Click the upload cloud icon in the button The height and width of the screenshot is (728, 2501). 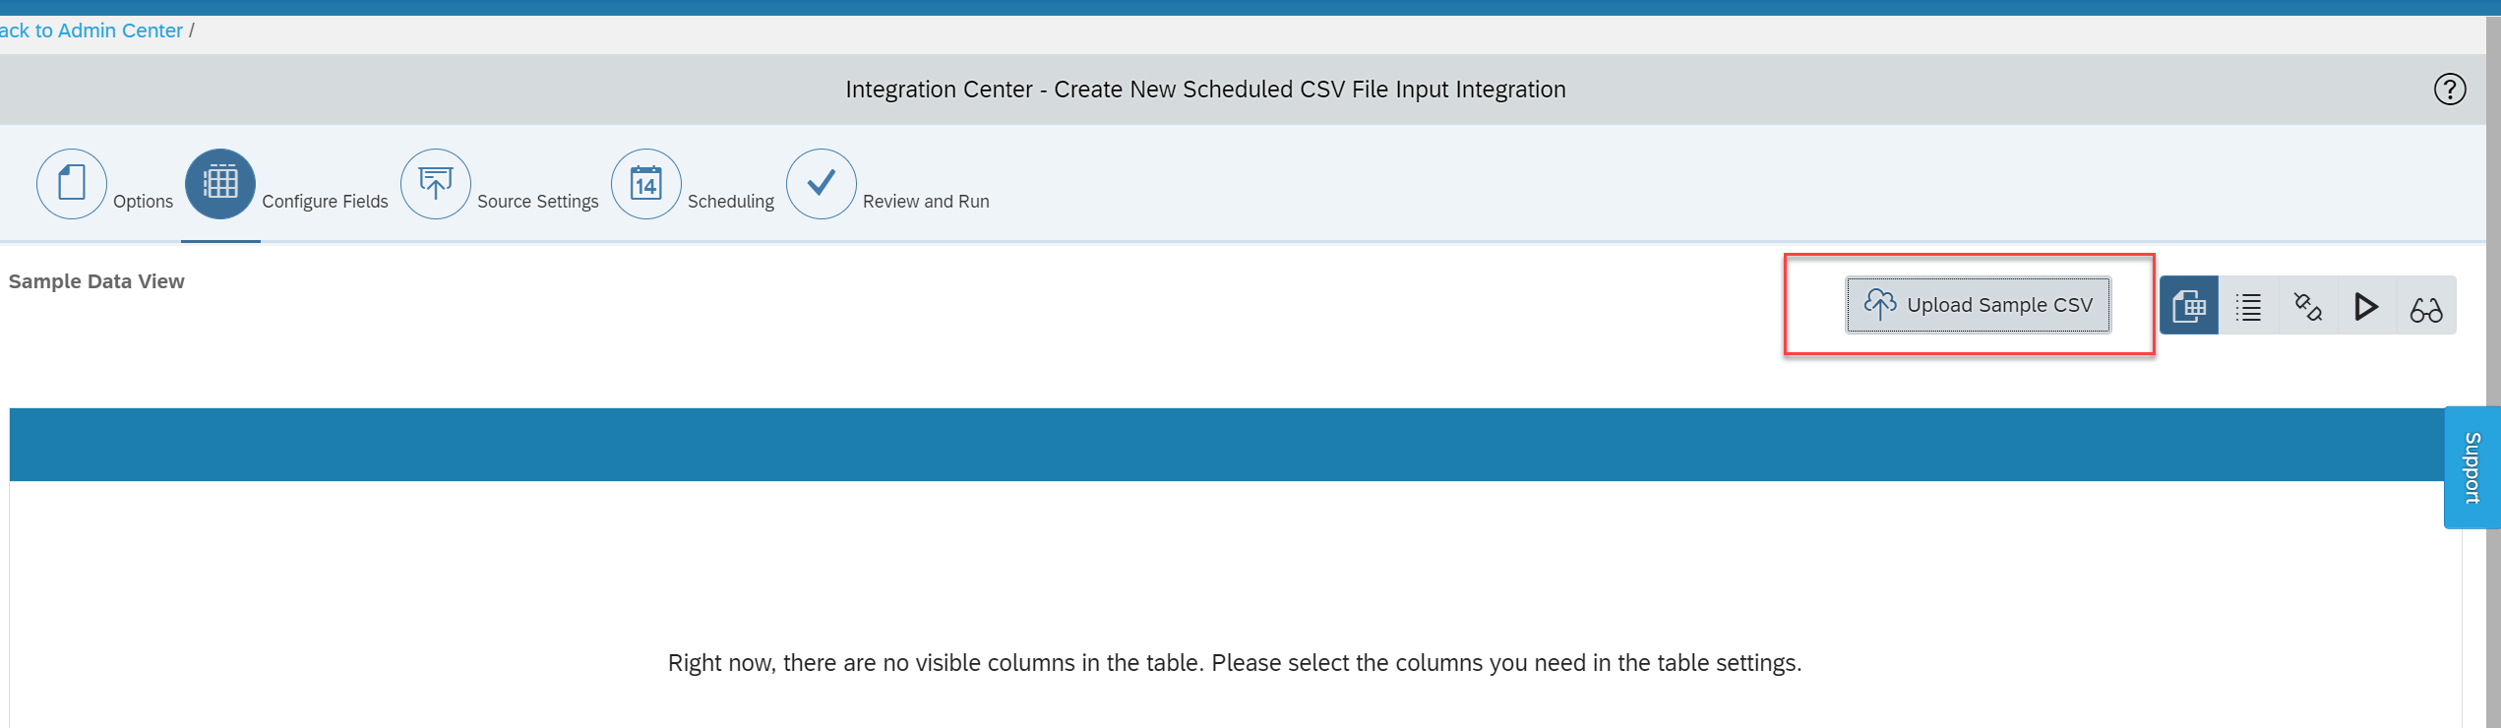[1880, 304]
